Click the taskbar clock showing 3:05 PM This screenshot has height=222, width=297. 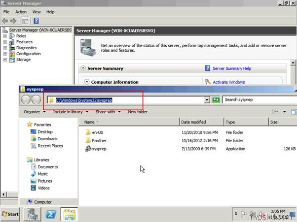pos(278,211)
